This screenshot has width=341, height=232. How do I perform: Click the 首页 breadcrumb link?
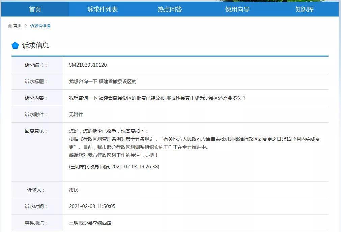17,26
